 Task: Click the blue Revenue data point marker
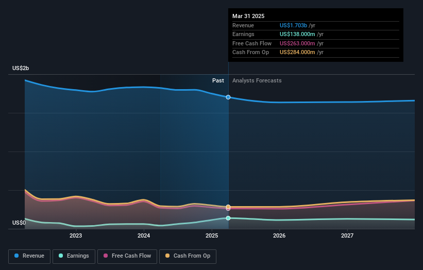228,97
